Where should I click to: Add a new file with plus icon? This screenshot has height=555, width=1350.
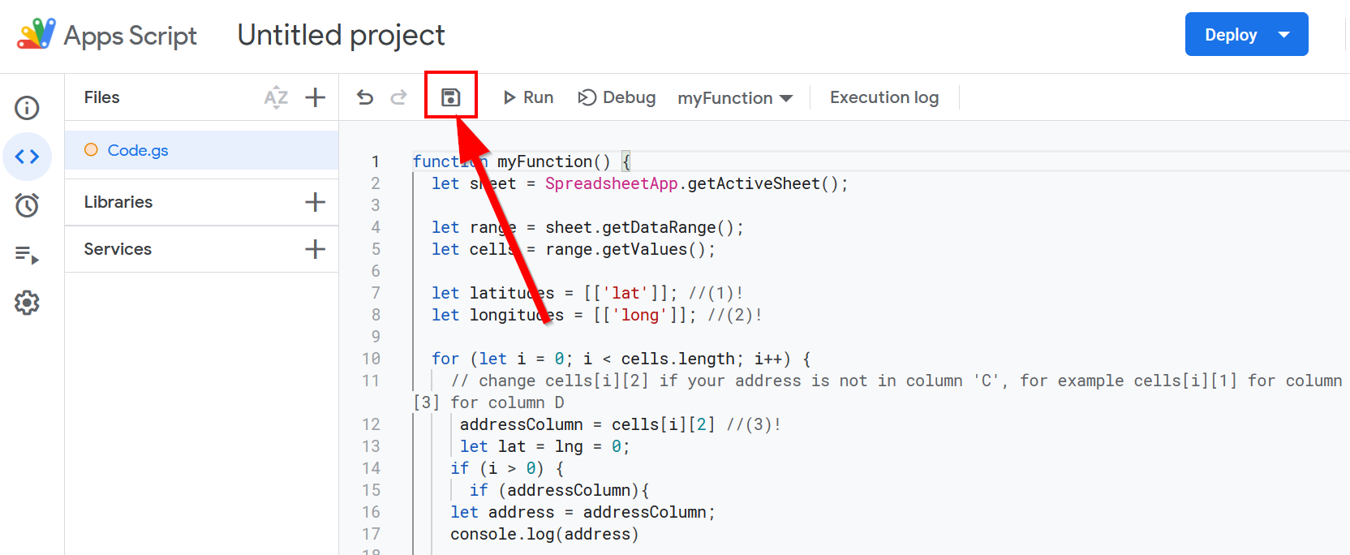click(x=316, y=97)
